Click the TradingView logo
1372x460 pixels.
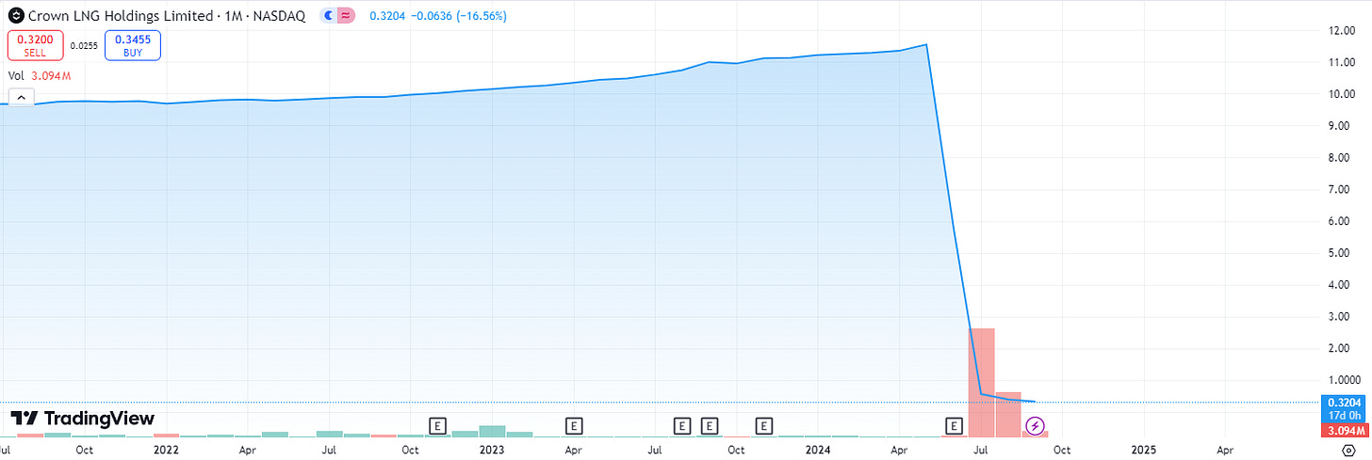pos(82,419)
